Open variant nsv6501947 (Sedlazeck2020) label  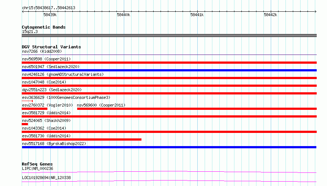tap(51, 67)
